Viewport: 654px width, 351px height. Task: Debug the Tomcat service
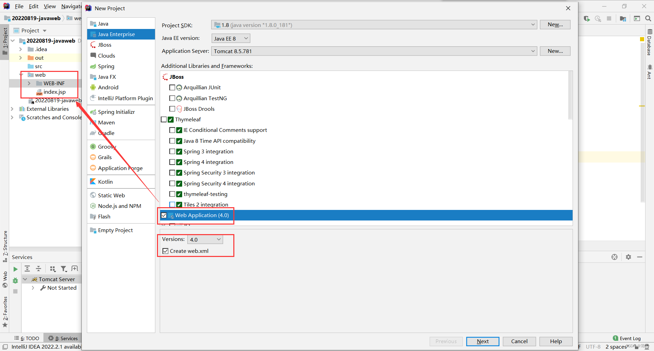(x=15, y=280)
